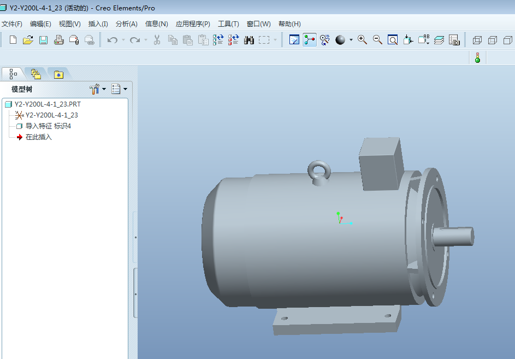This screenshot has height=359, width=515.
Task: Open the 编辑(E) menu
Action: coord(40,24)
